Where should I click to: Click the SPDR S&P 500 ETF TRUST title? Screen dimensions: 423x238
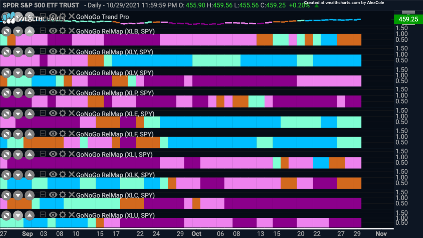(x=41, y=5)
